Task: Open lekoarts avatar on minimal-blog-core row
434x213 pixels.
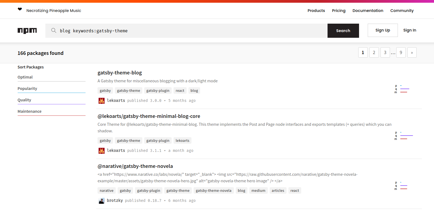Action: click(x=102, y=151)
